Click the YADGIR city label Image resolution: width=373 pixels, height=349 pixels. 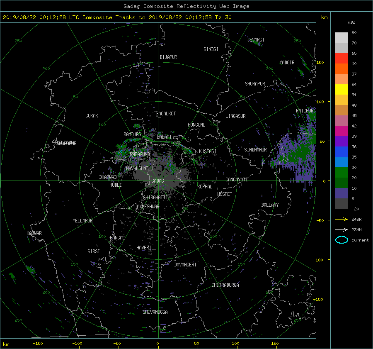(x=287, y=63)
